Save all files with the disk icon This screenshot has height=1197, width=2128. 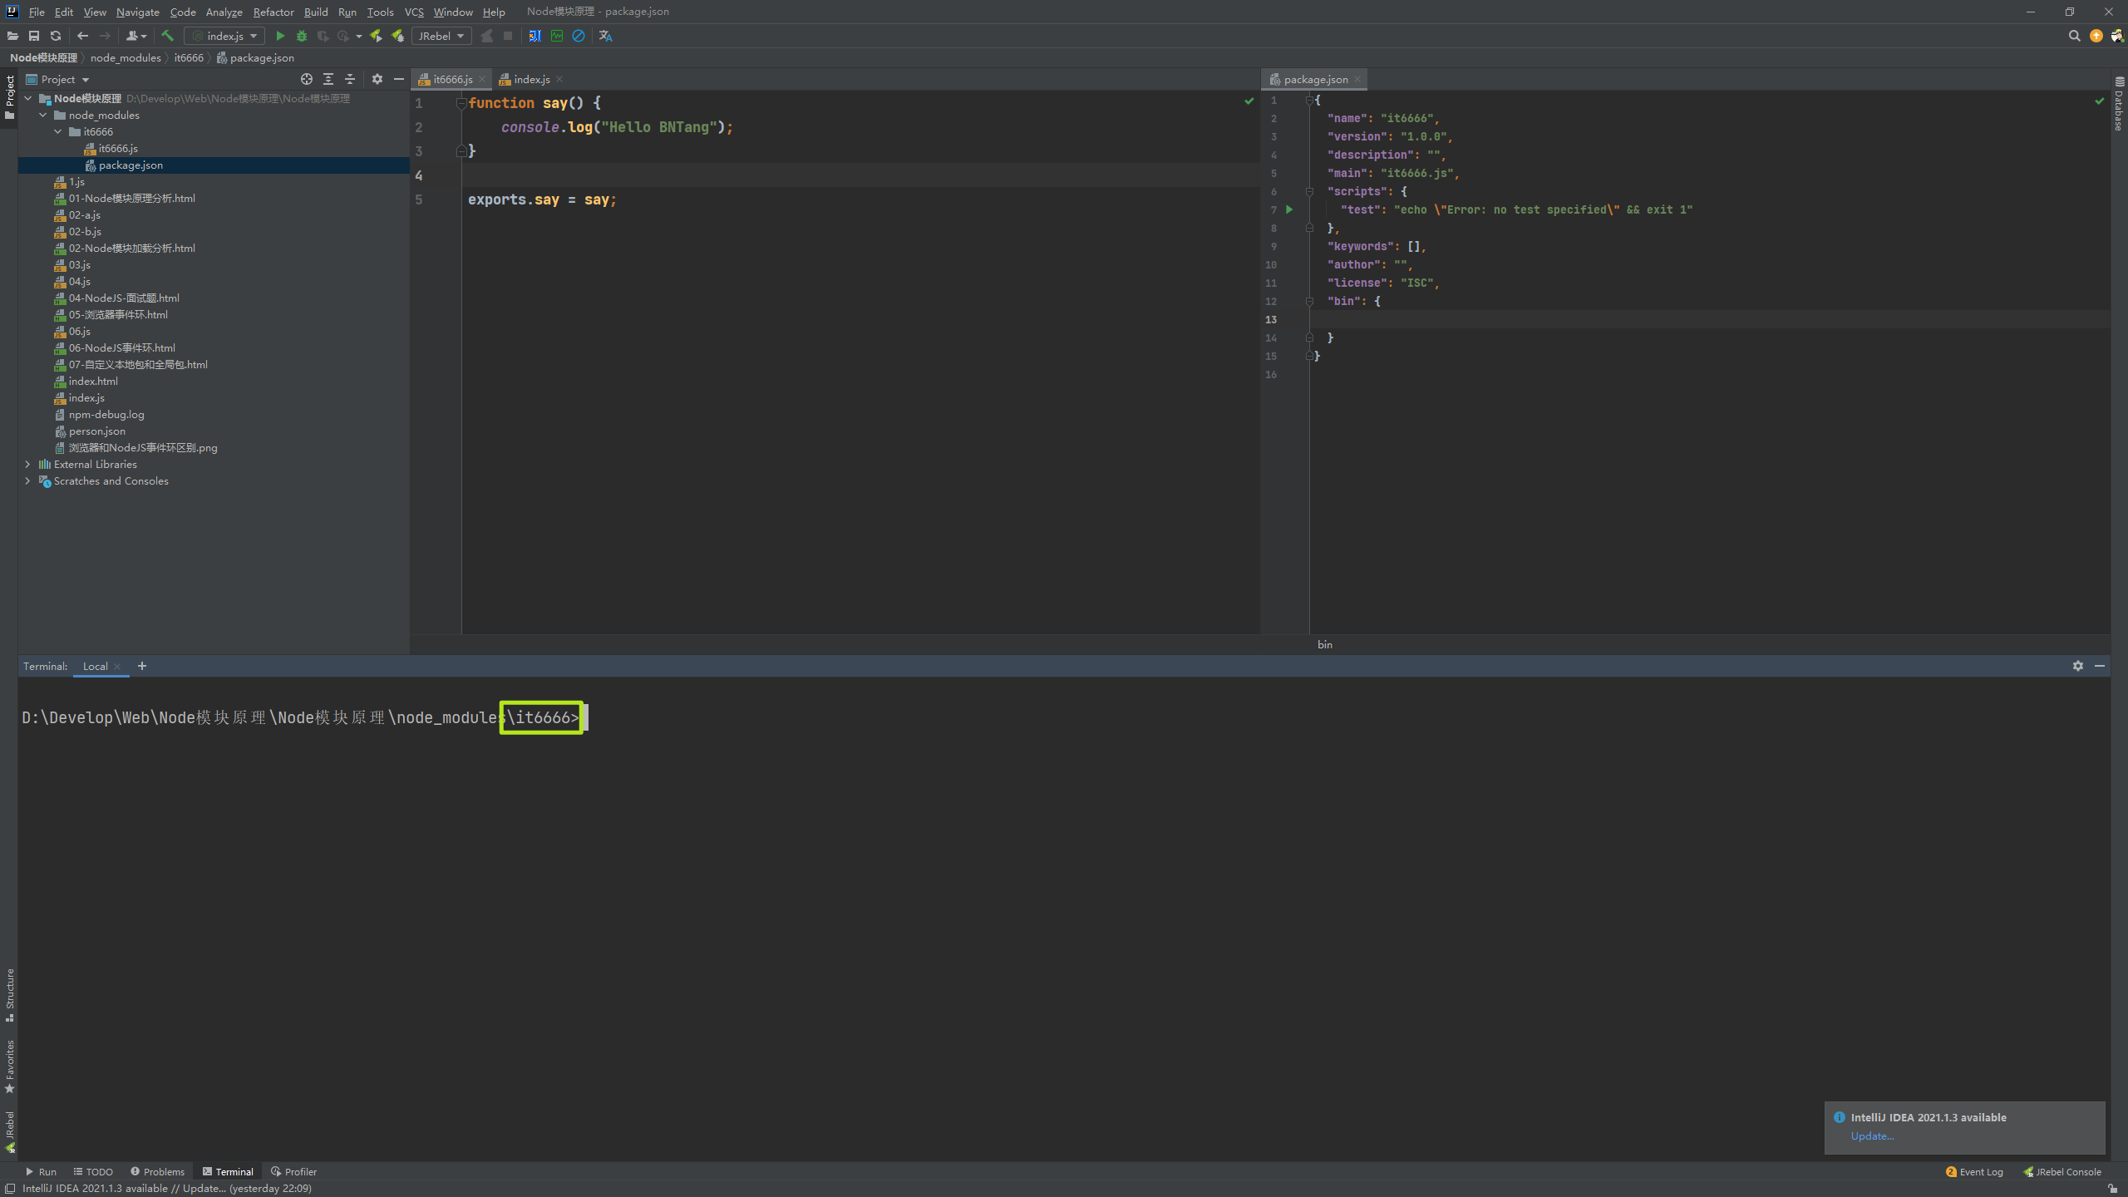[x=34, y=36]
